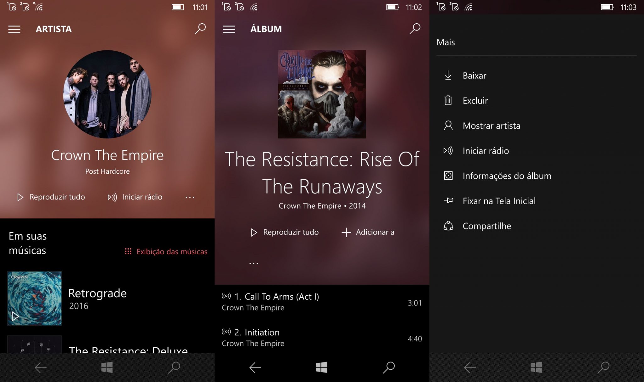
Task: Play track 1 Call To Arms (Act I)
Action: (322, 303)
